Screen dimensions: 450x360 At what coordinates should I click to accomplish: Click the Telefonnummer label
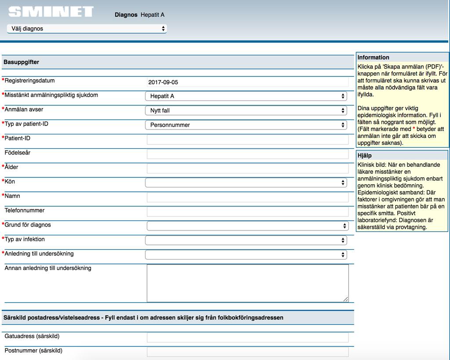25,210
